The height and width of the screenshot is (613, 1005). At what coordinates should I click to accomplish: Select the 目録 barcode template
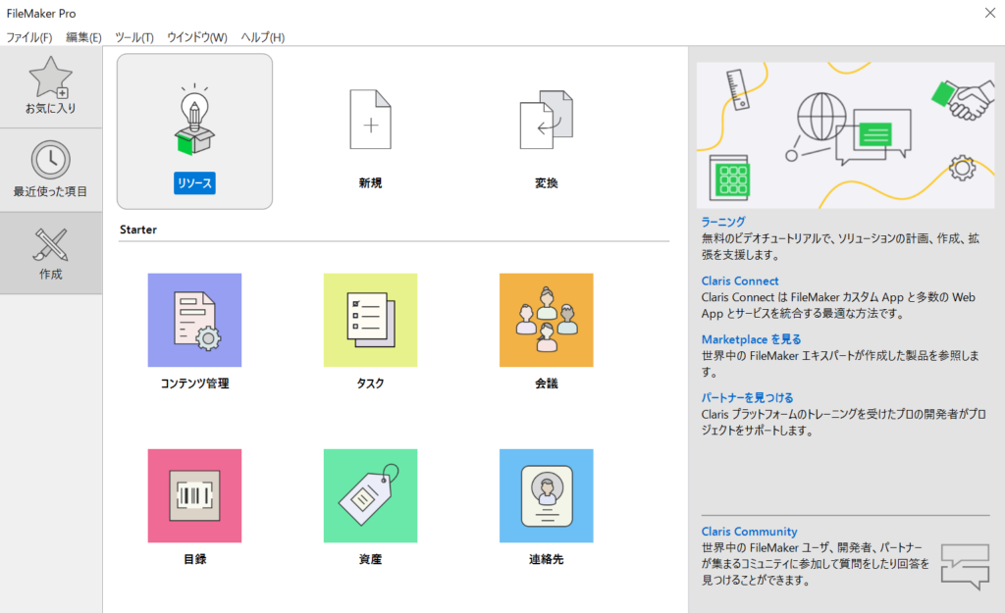click(194, 496)
